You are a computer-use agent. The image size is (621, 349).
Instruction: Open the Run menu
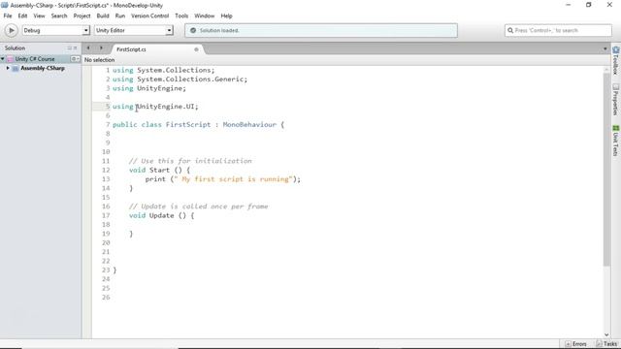120,16
